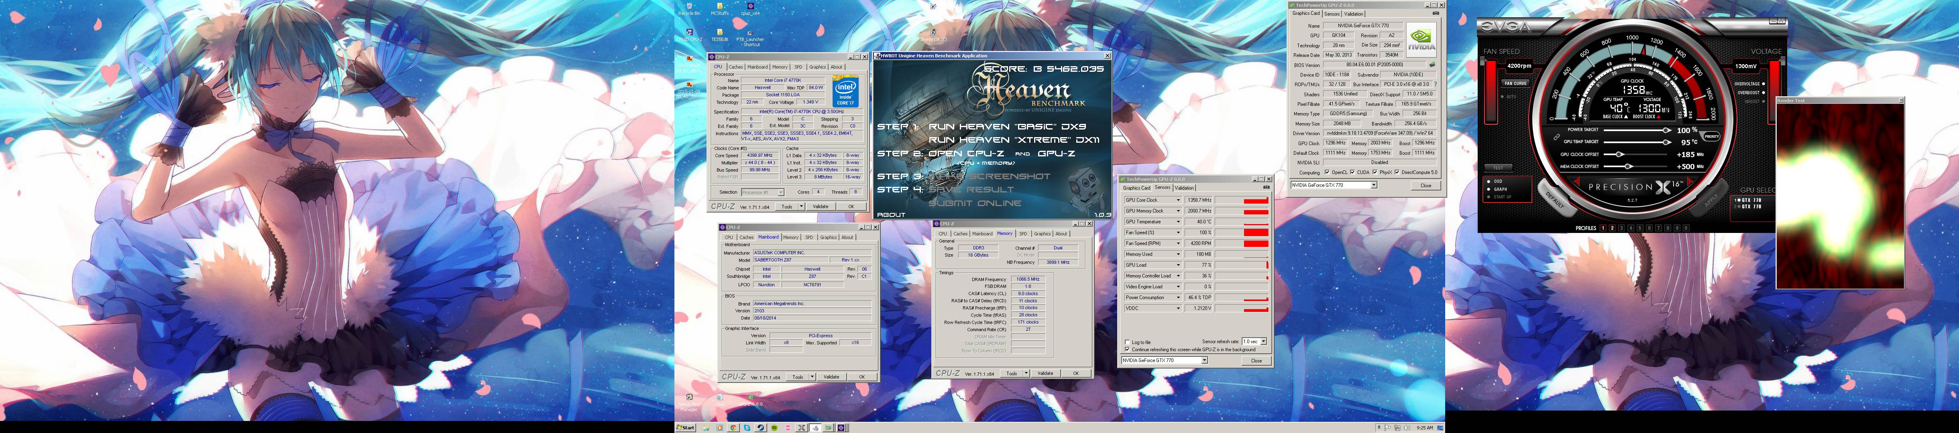Click OK in the CPU-Z CPU window

852,206
